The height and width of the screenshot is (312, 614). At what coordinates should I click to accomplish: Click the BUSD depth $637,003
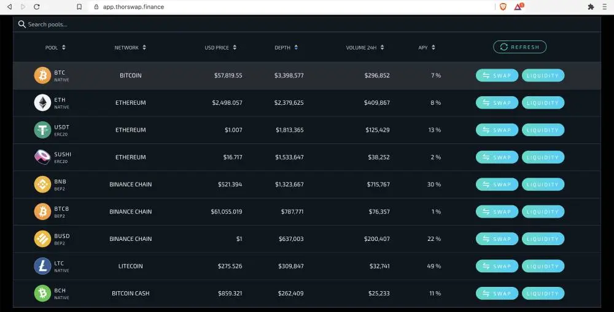pyautogui.click(x=291, y=239)
